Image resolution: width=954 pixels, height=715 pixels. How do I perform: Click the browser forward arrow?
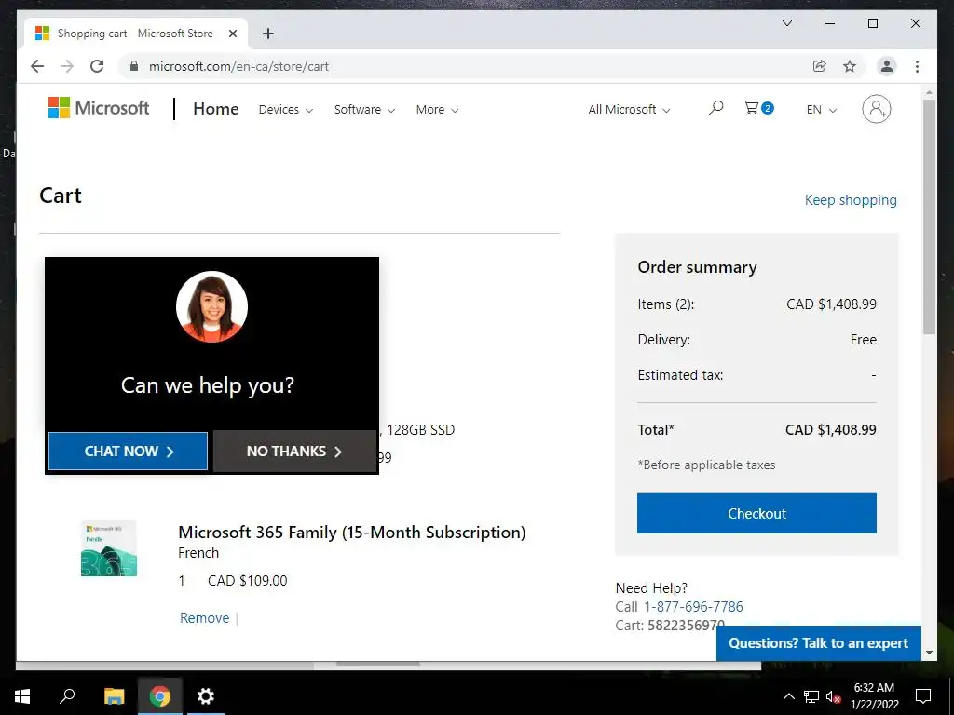point(67,66)
